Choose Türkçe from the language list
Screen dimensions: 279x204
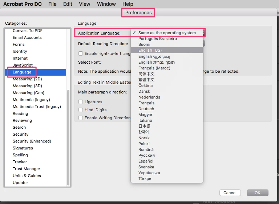tap(167, 179)
